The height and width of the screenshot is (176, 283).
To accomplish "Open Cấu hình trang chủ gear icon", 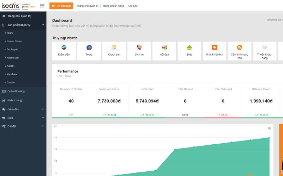I will (x=239, y=48).
